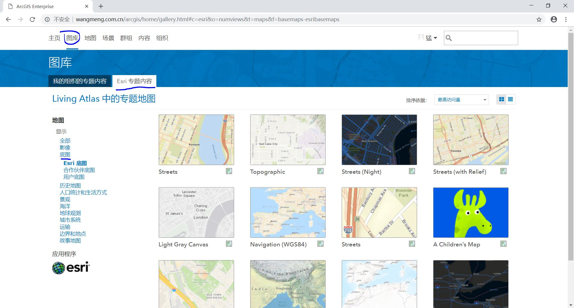This screenshot has height=308, width=574.
Task: Filter by 运输 transportation
Action: click(65, 227)
